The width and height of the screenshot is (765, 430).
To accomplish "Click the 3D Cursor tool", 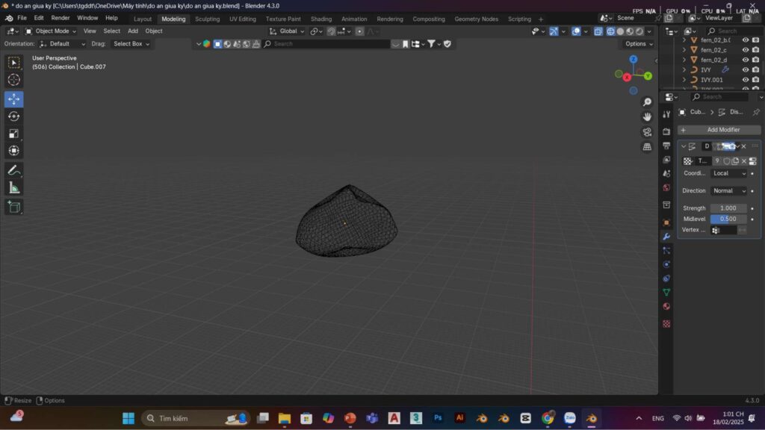I will point(13,80).
